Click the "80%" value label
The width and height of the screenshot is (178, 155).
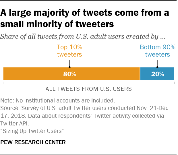click(69, 74)
